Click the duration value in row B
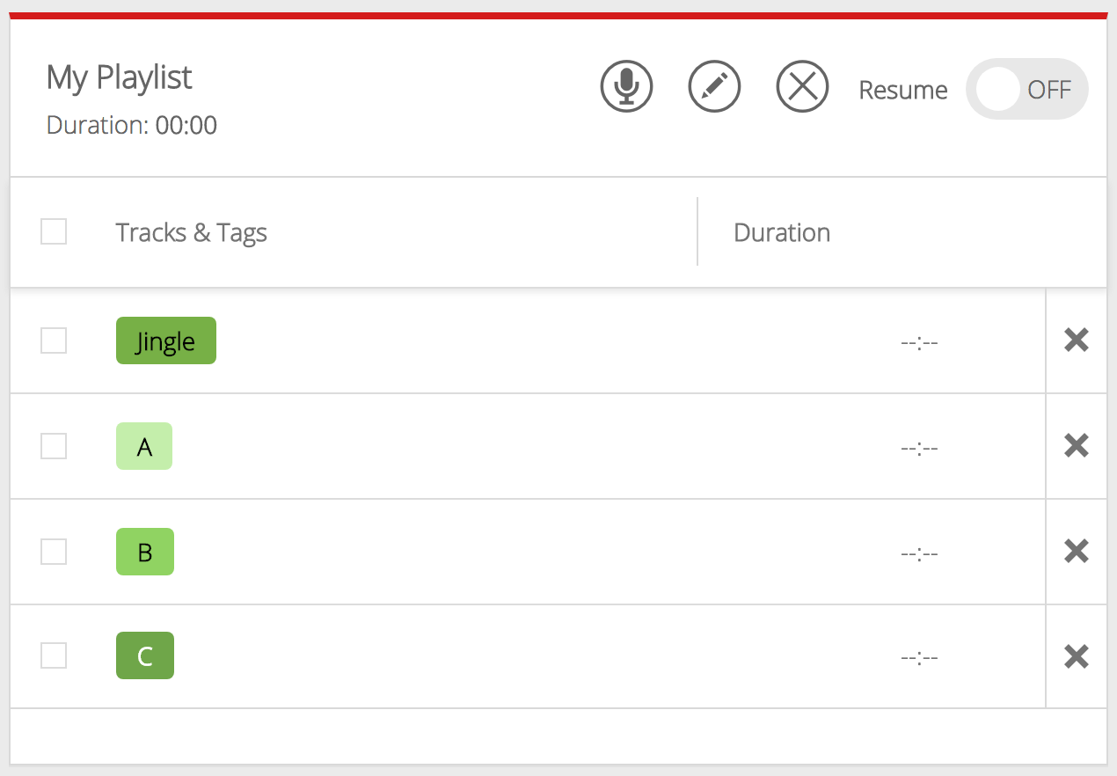 tap(919, 553)
